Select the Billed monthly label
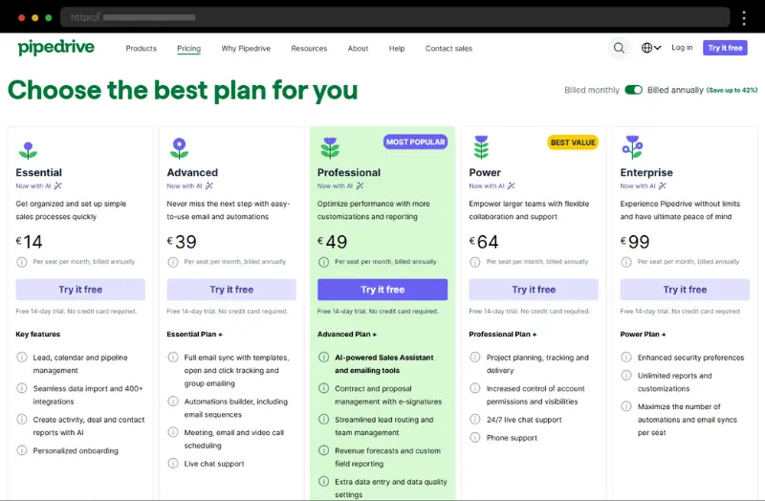Viewport: 765px width, 501px height. [x=591, y=90]
